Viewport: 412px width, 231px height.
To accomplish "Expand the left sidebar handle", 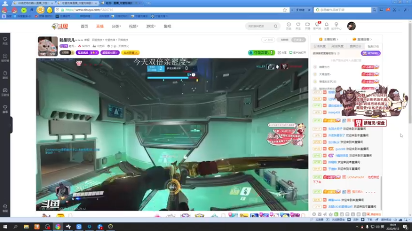I will pyautogui.click(x=11, y=125).
